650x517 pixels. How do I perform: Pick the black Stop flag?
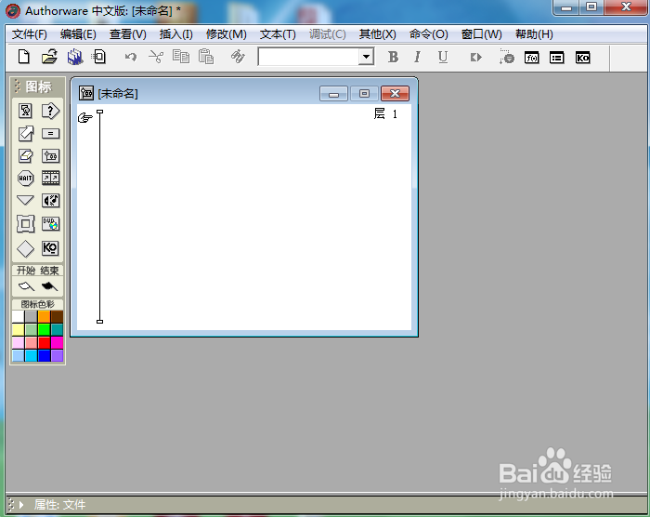(50, 286)
